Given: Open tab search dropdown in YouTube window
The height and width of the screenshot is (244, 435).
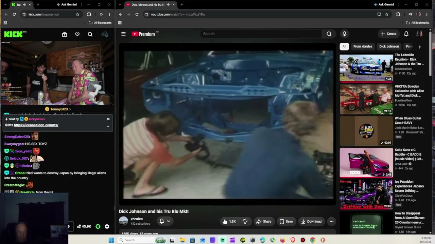Looking at the screenshot, I should [x=120, y=4].
